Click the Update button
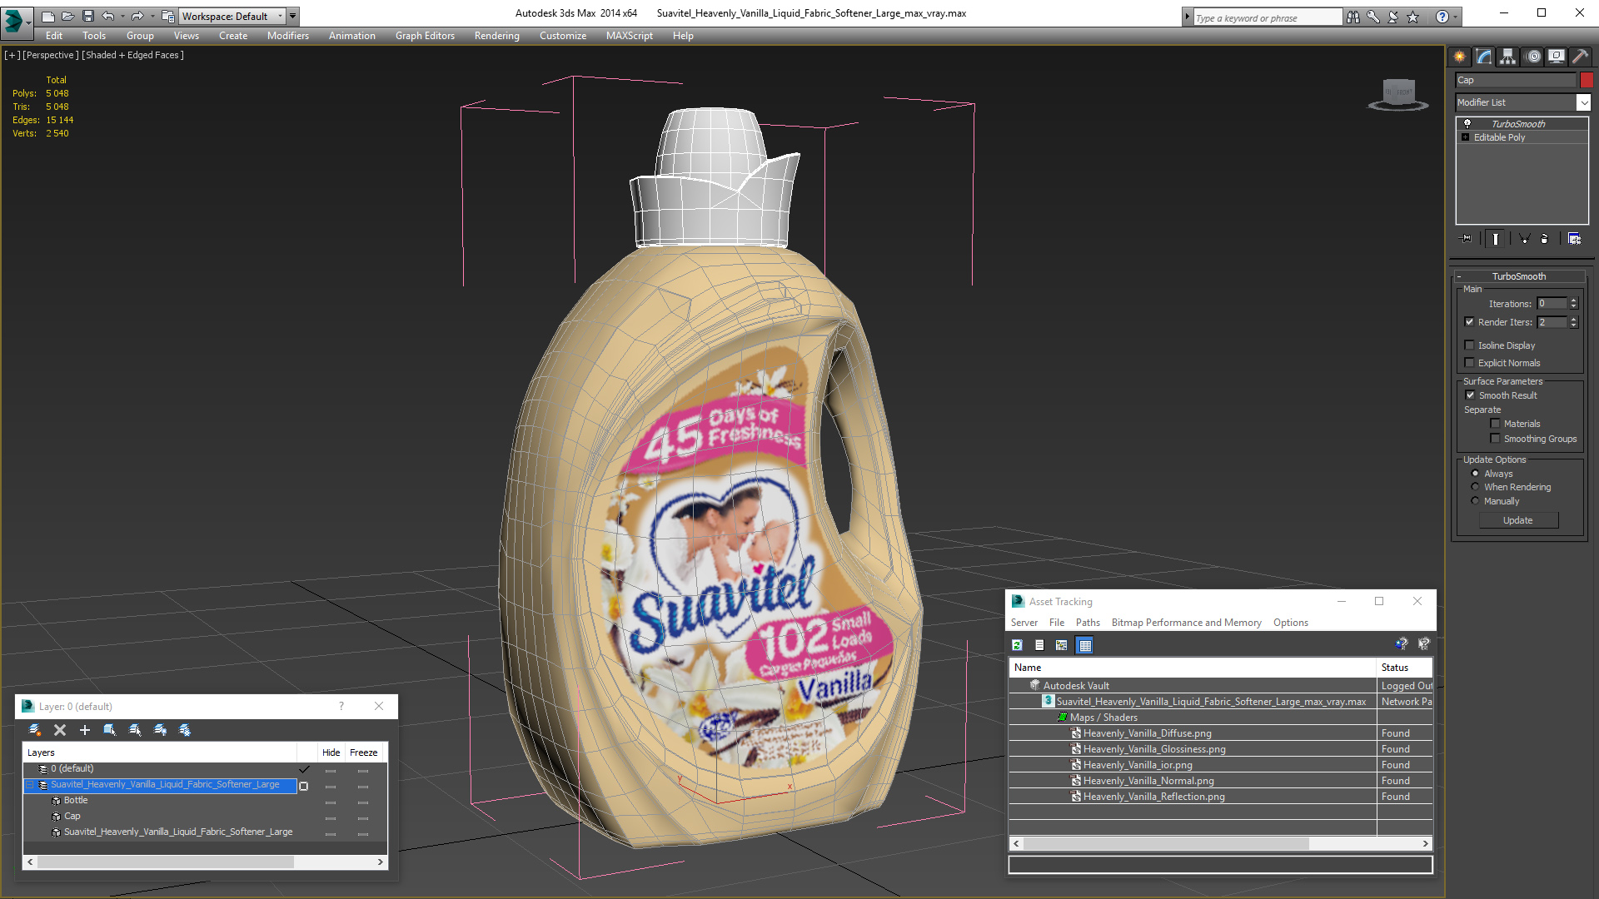The width and height of the screenshot is (1599, 899). tap(1517, 520)
